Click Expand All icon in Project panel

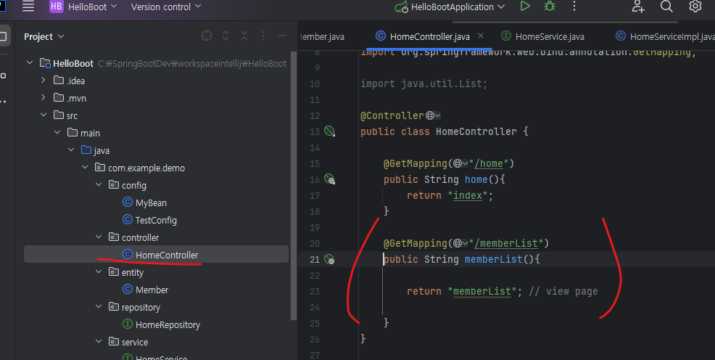[x=226, y=36]
